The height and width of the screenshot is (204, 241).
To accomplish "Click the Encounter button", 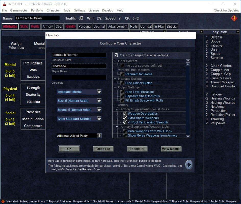I will pos(137,149).
